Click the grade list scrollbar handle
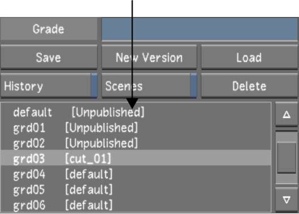The height and width of the screenshot is (214, 299). tap(287, 158)
